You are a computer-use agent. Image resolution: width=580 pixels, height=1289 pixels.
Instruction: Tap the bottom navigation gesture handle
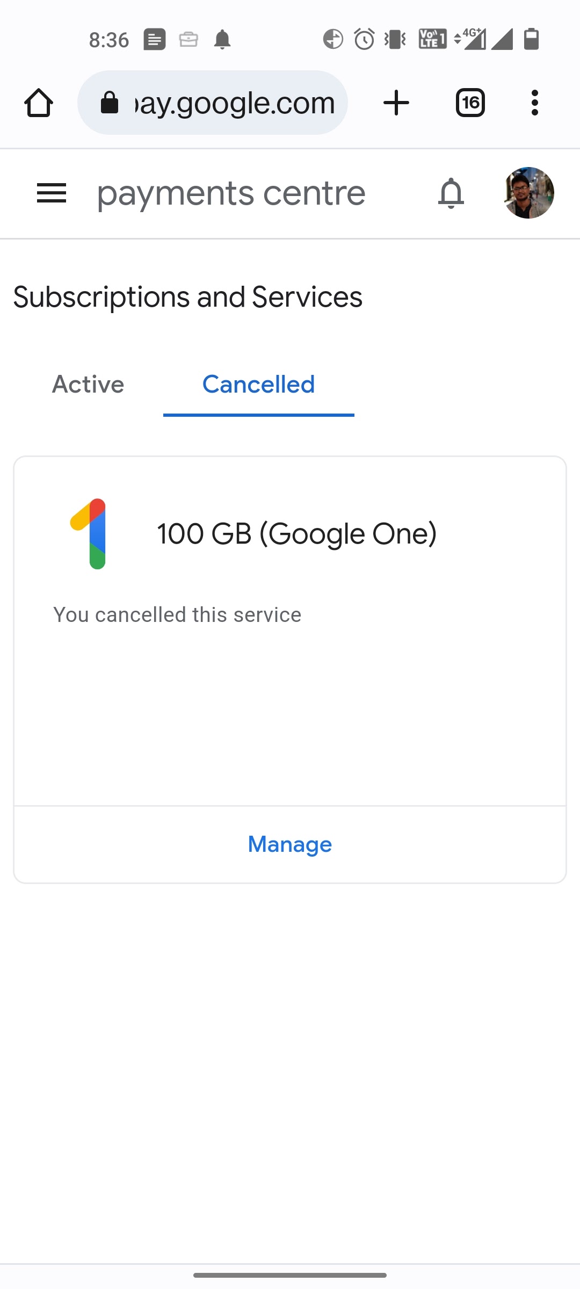290,1275
